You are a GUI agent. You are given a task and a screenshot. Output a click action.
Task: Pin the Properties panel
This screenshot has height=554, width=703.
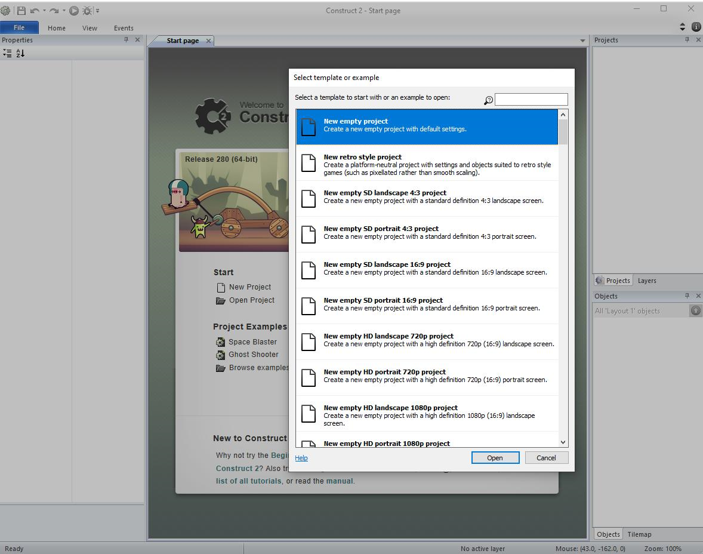[x=127, y=40]
